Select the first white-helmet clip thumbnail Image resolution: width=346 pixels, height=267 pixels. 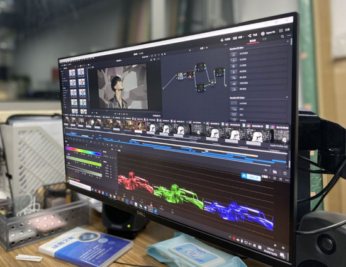[152, 128]
